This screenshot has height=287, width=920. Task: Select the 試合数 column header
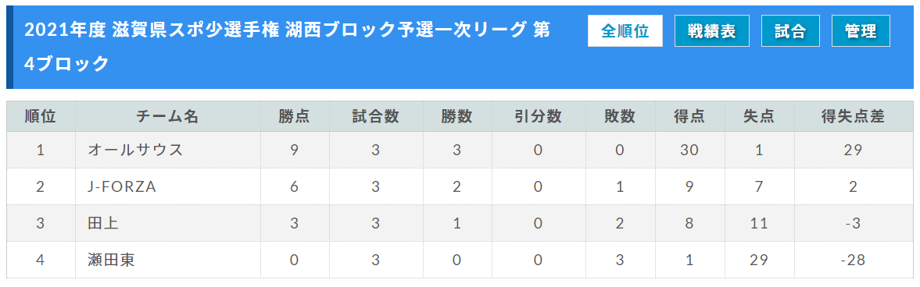(375, 116)
